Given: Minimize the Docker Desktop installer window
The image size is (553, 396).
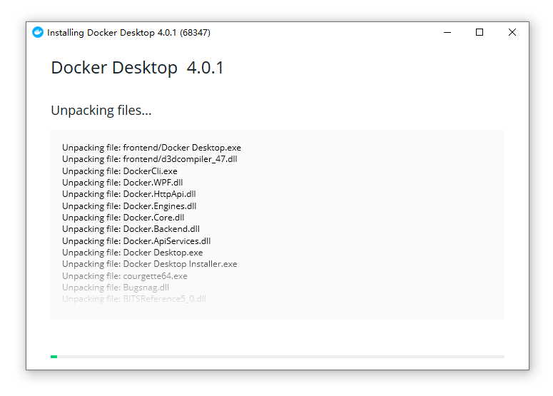Looking at the screenshot, I should click(x=447, y=32).
